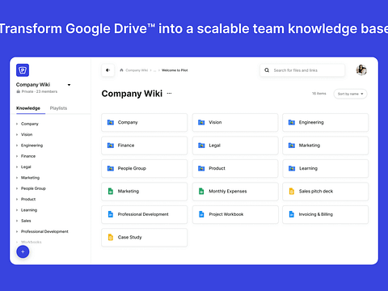Click the Case Study slides icon
The width and height of the screenshot is (388, 291).
coord(111,237)
